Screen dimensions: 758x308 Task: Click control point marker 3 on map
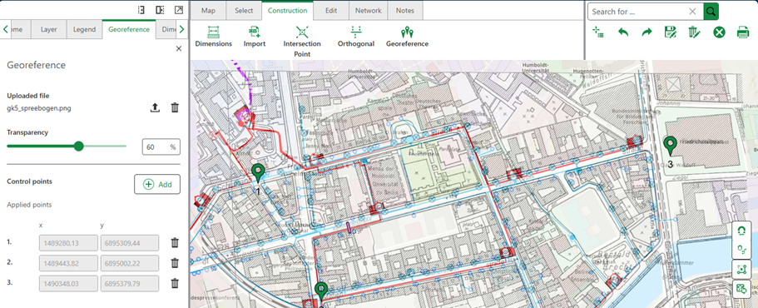coord(670,145)
